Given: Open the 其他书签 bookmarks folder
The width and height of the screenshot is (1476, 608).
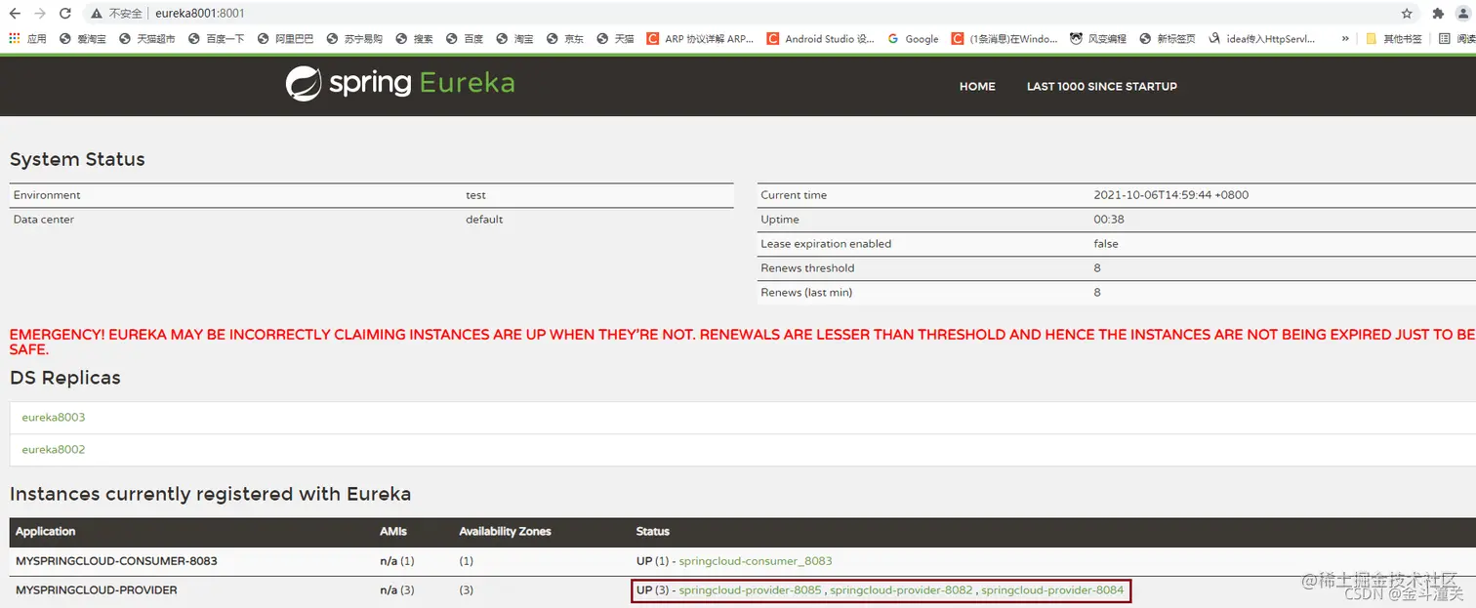Looking at the screenshot, I should (x=1394, y=39).
